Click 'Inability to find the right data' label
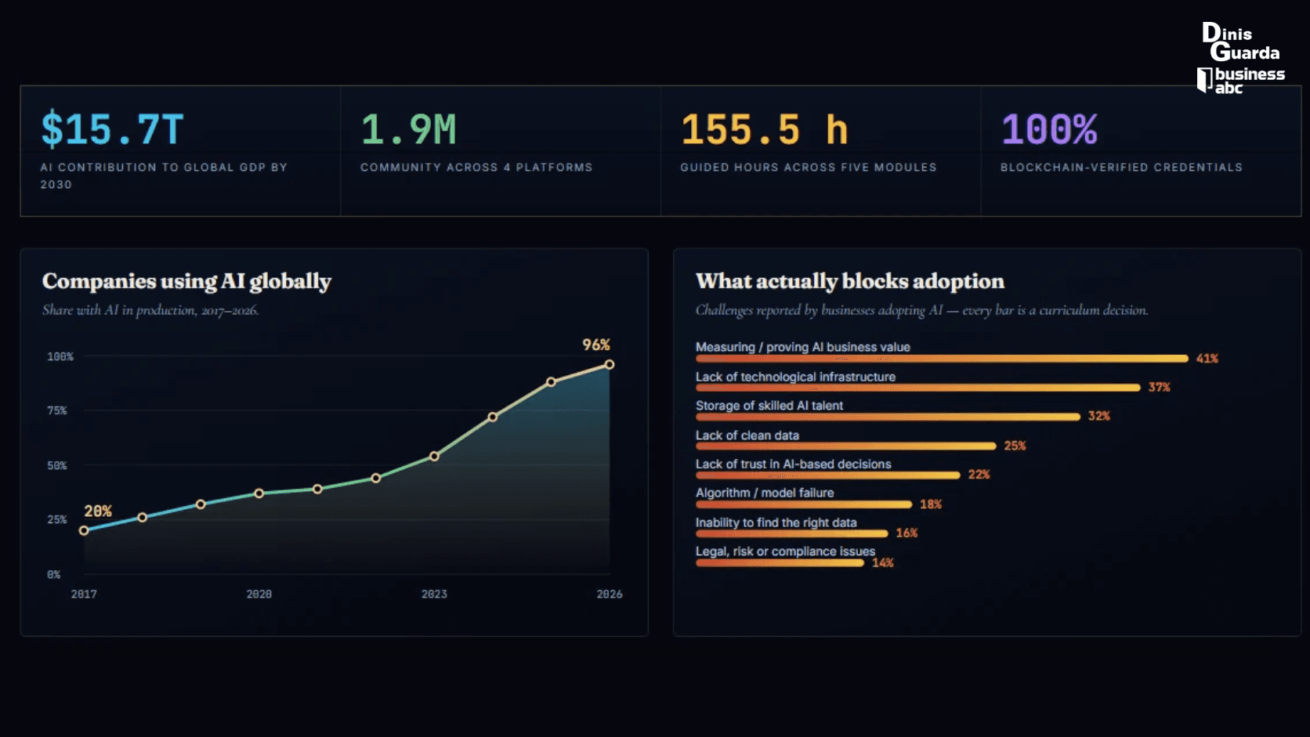Screen dimensions: 1310x737 (776, 522)
